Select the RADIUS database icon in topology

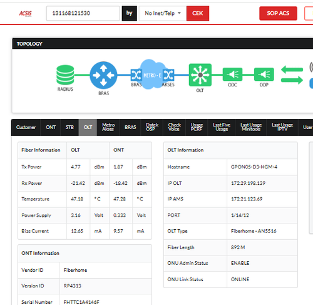tap(65, 75)
